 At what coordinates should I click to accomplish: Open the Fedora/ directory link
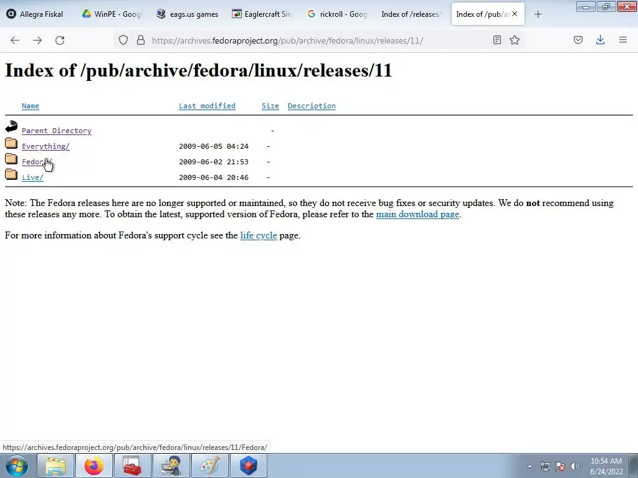(x=37, y=162)
